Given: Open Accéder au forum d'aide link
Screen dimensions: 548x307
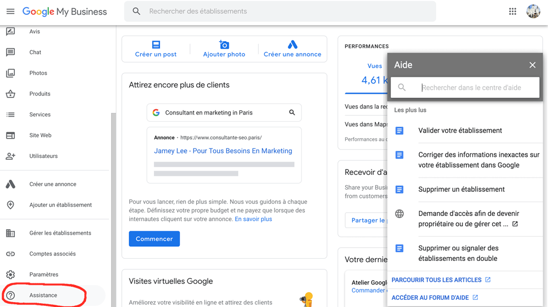Looking at the screenshot, I should (x=435, y=298).
